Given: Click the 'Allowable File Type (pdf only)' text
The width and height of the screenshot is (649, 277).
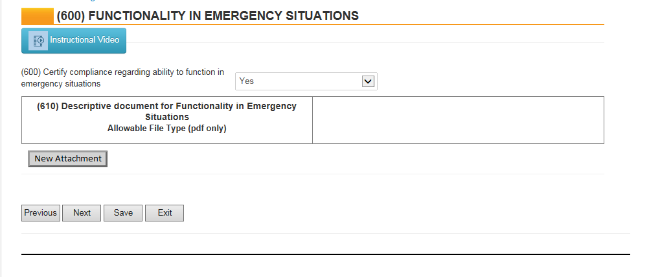Looking at the screenshot, I should 167,128.
